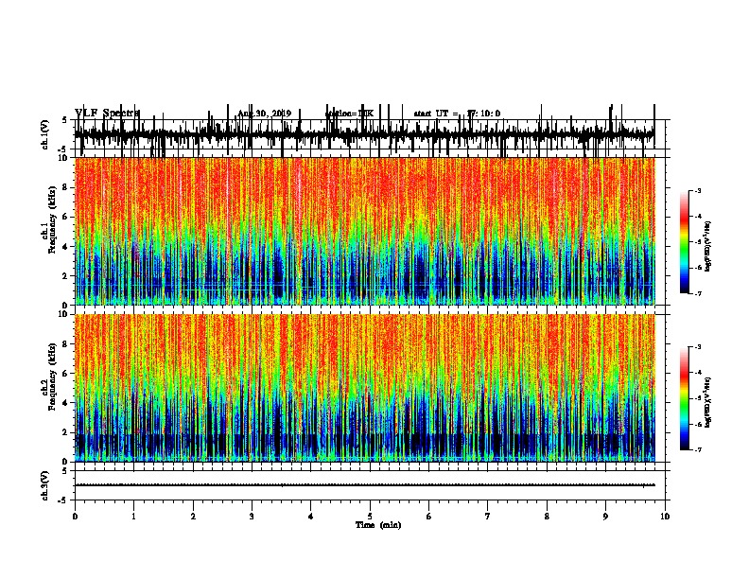Select the 'ch.1(V)' waveform axis label
Screen dimensions: 749x579
(x=45, y=134)
